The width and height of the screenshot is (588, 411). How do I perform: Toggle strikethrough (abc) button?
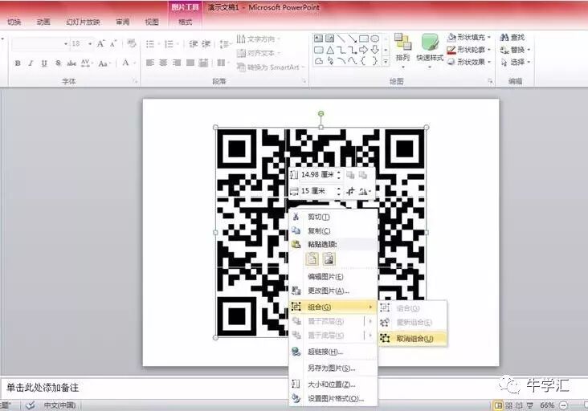(71, 63)
